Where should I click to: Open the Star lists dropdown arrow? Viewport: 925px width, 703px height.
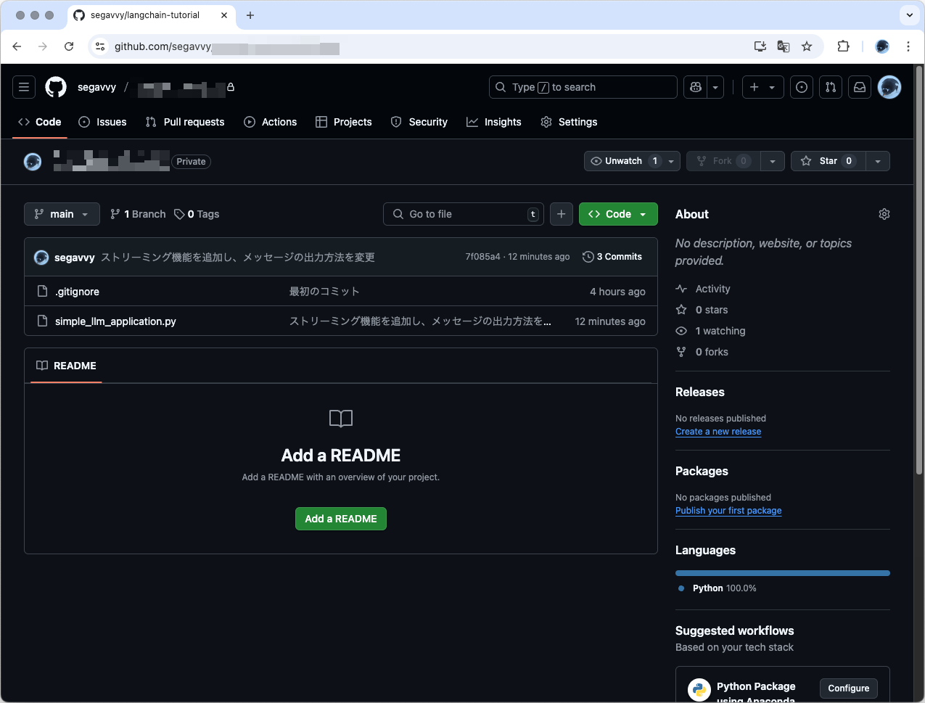pyautogui.click(x=878, y=161)
